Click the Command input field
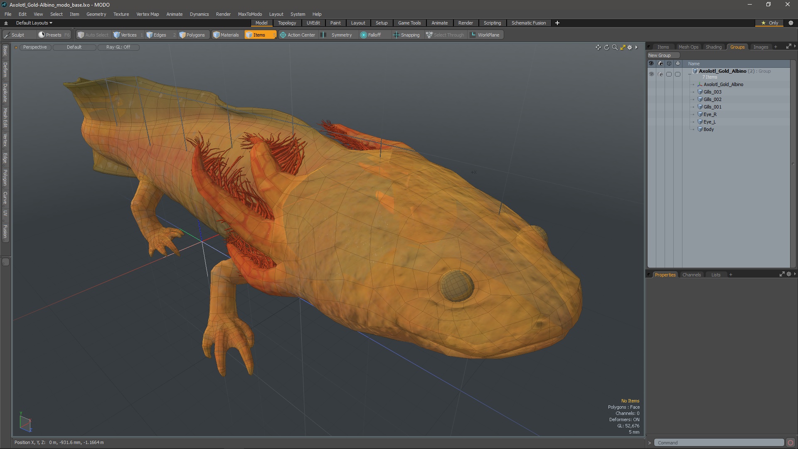The width and height of the screenshot is (798, 449). pyautogui.click(x=719, y=443)
